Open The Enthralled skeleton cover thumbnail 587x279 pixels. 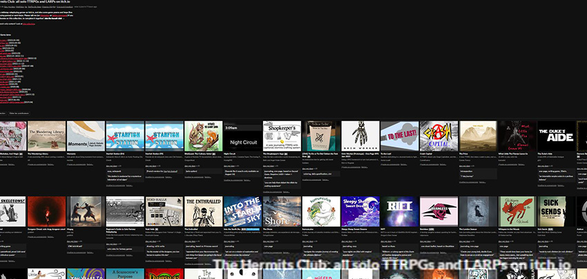click(203, 211)
